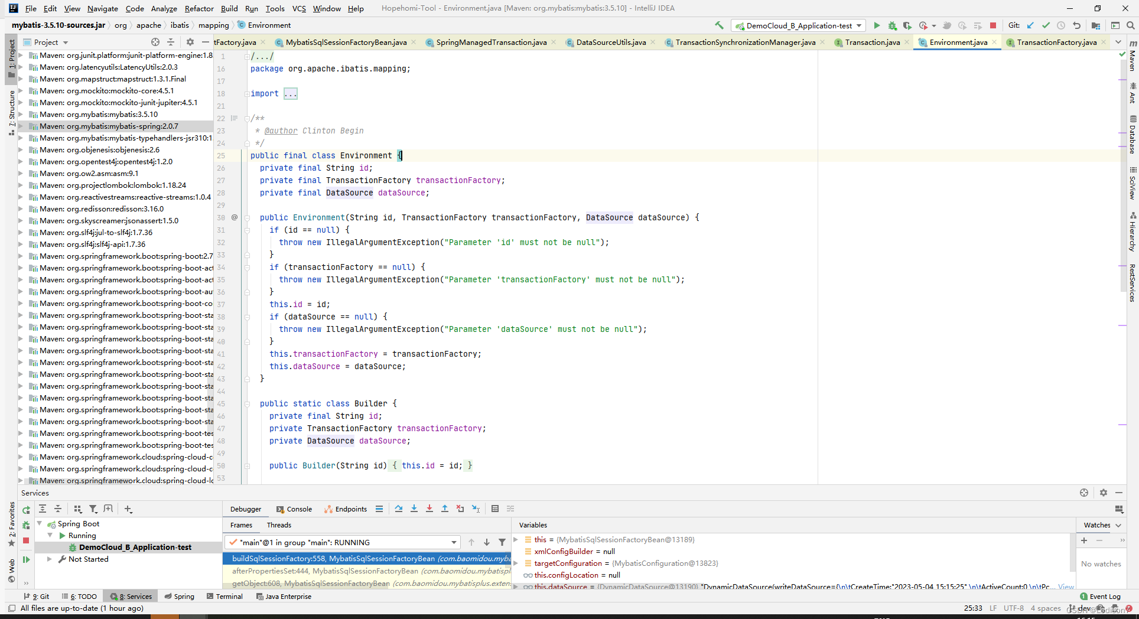Image resolution: width=1139 pixels, height=619 pixels.
Task: Switch to Console tab in debugger
Action: pyautogui.click(x=294, y=509)
